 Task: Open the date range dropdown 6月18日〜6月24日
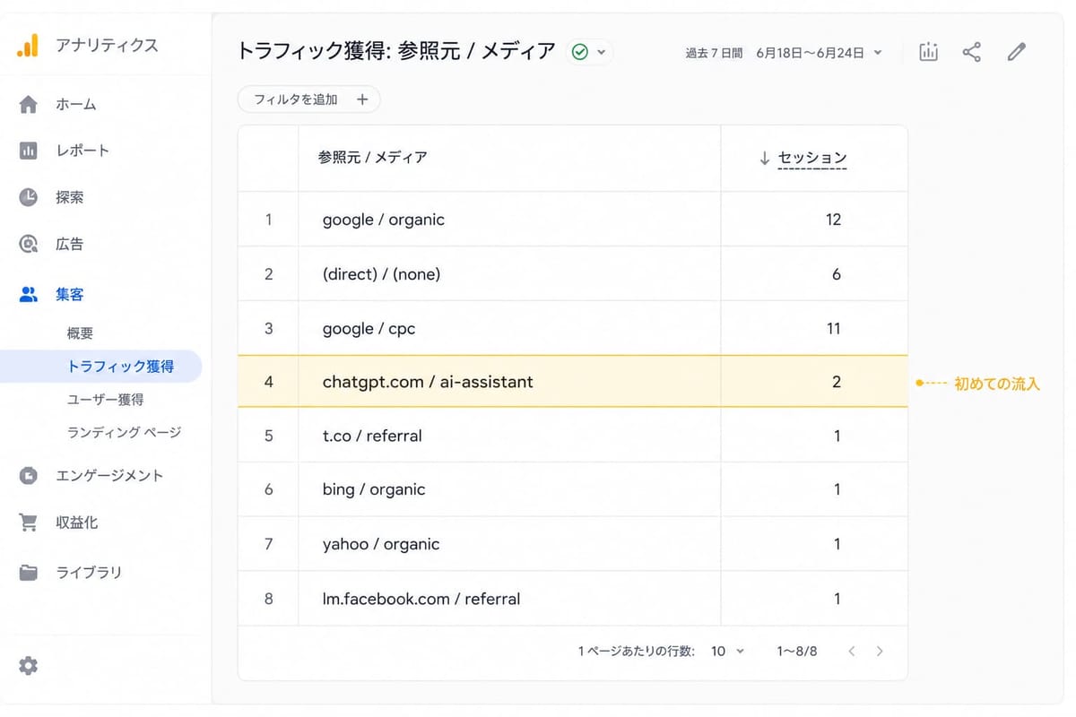819,53
